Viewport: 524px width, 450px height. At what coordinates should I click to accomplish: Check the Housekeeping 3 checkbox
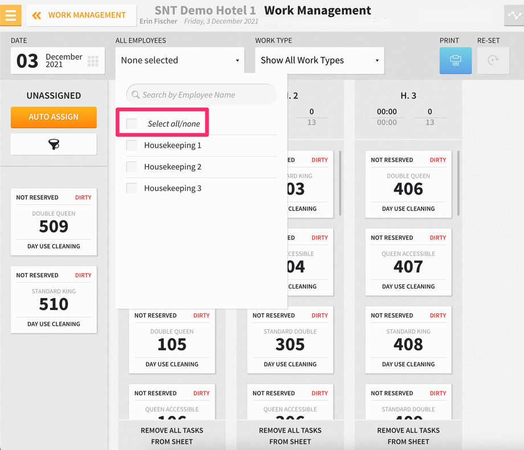pyautogui.click(x=132, y=188)
